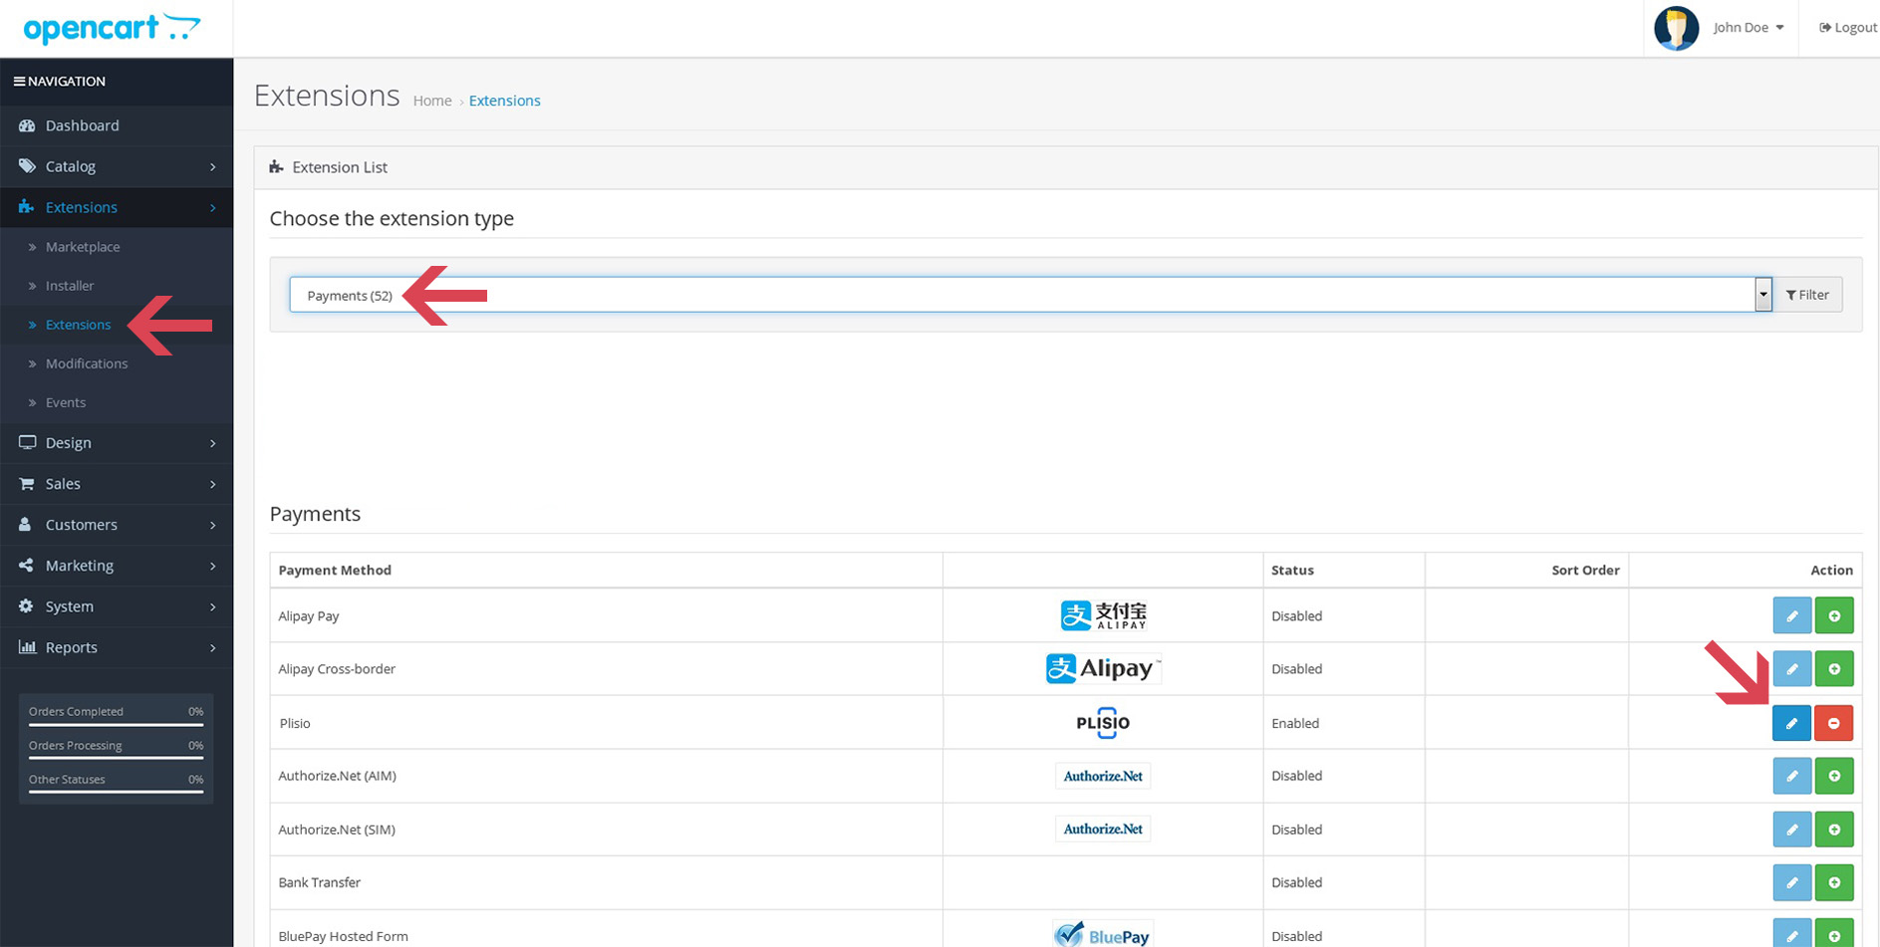Click the Payment Method column header
1880x947 pixels.
pyautogui.click(x=335, y=571)
